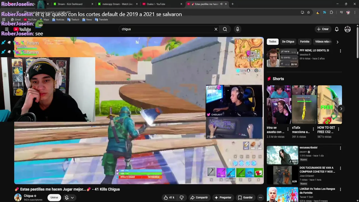Open YouTube notifications bell
Viewport: 359px width, 202px height.
(x=337, y=29)
